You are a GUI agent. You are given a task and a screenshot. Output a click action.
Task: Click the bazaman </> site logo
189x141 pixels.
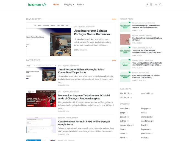[37, 5]
